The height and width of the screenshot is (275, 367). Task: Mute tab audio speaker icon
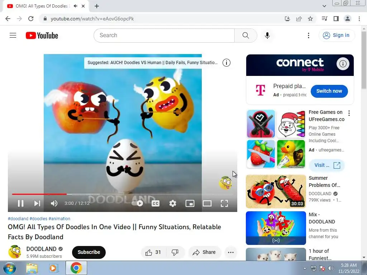(75, 6)
